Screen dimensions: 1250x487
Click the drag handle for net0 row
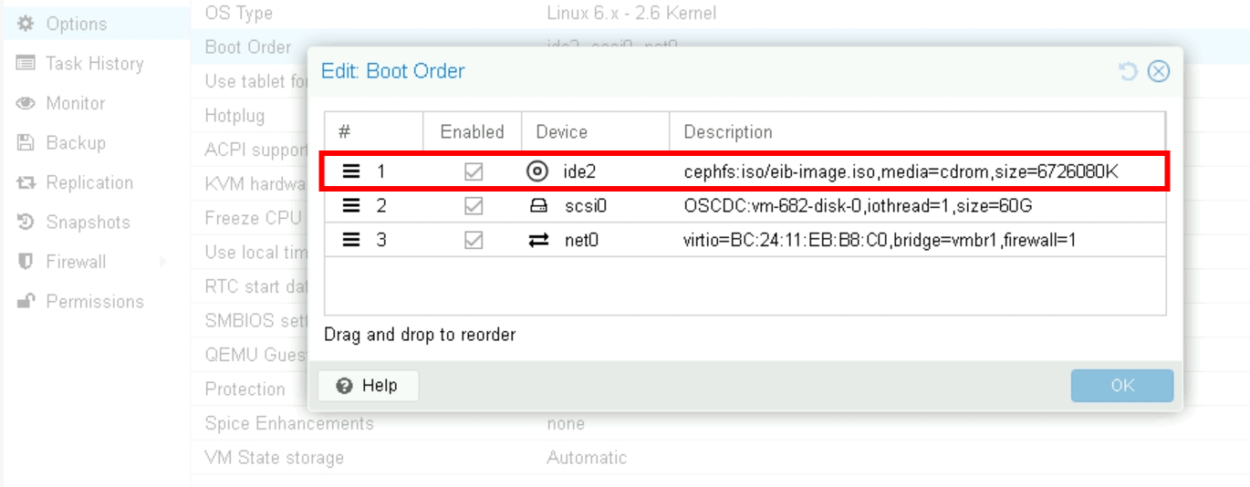point(351,241)
